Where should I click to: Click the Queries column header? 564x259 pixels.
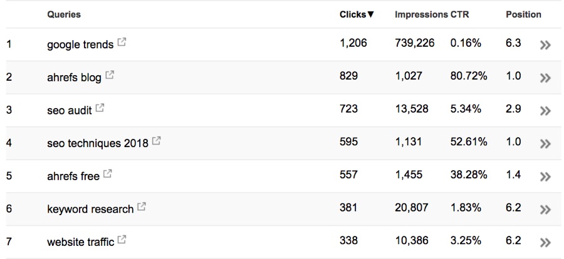click(64, 15)
